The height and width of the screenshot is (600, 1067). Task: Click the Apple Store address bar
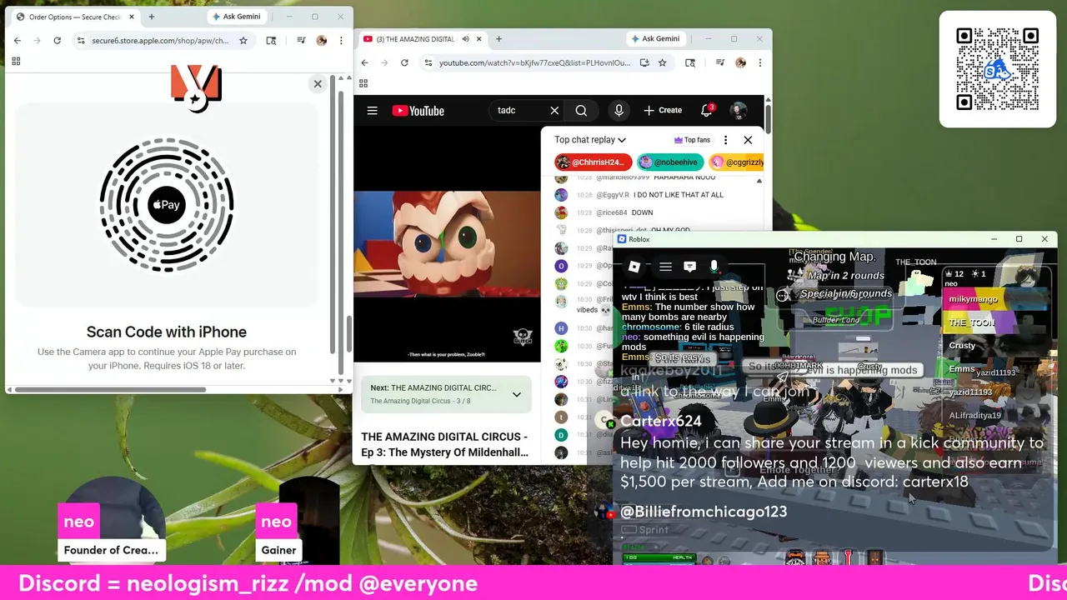160,40
